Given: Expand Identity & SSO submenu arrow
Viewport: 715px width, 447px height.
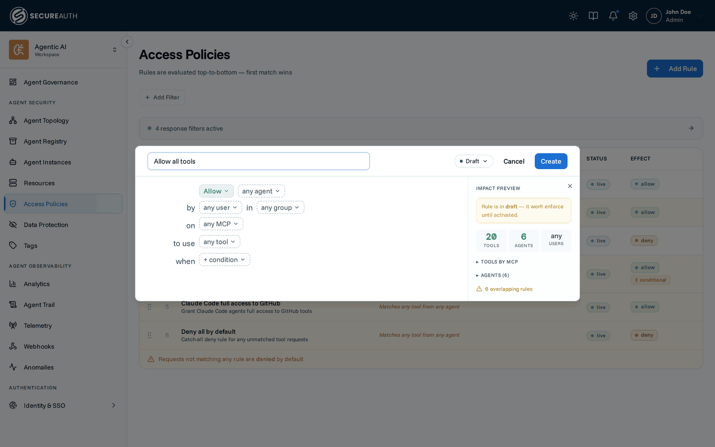Looking at the screenshot, I should coord(114,405).
